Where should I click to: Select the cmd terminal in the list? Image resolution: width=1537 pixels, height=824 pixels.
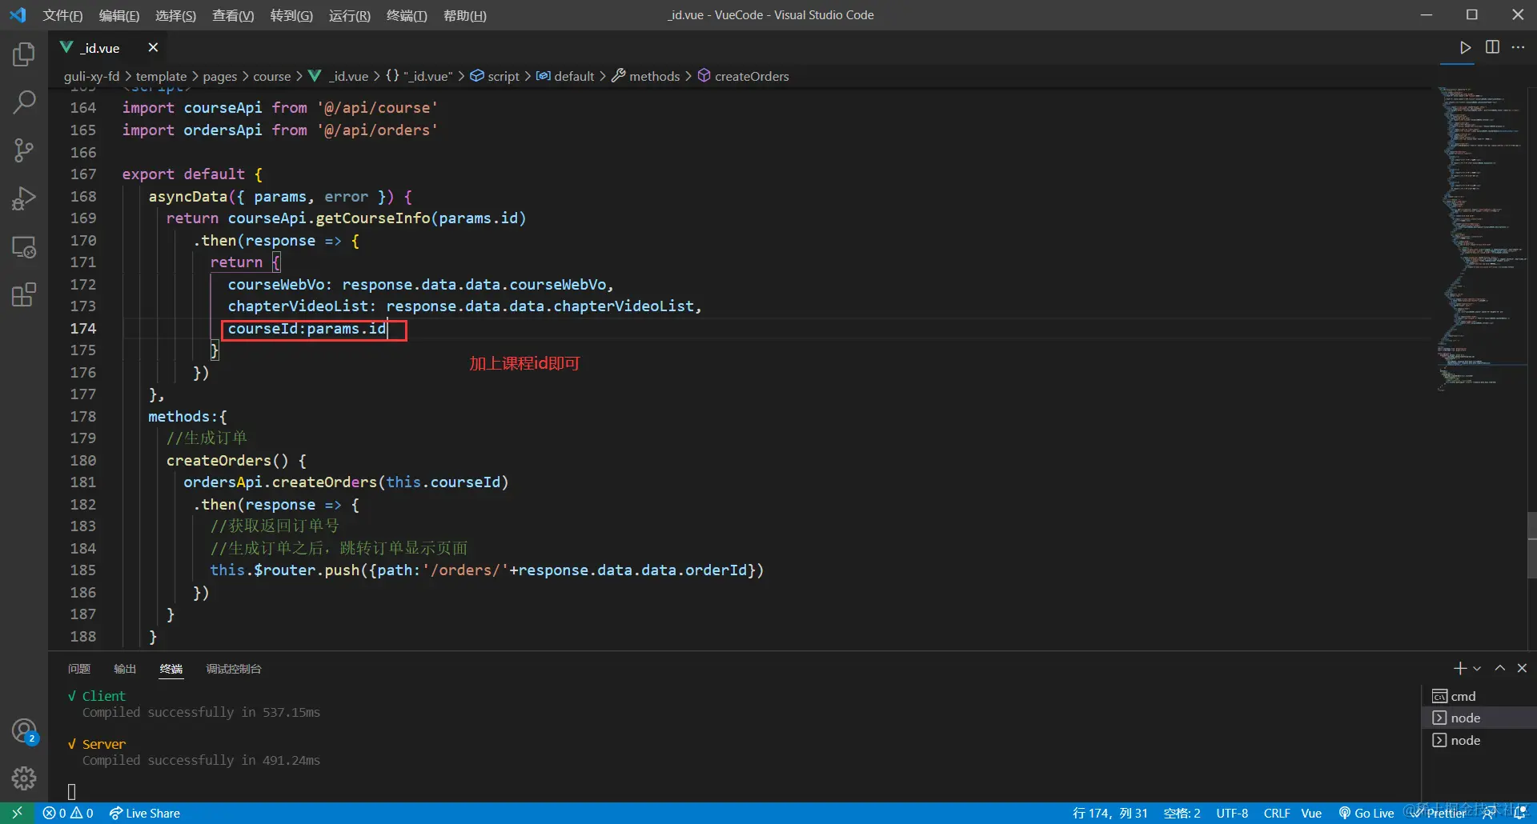(x=1479, y=696)
